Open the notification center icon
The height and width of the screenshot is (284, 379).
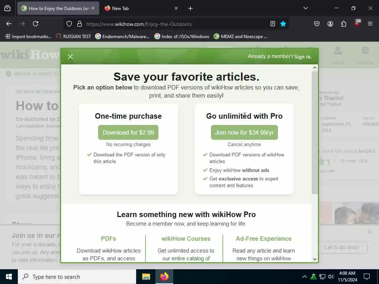pyautogui.click(x=367, y=277)
